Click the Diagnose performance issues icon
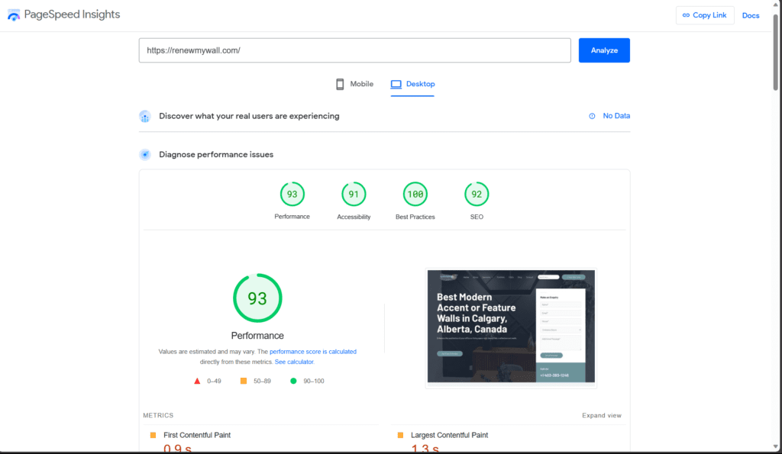Image resolution: width=782 pixels, height=454 pixels. 144,154
